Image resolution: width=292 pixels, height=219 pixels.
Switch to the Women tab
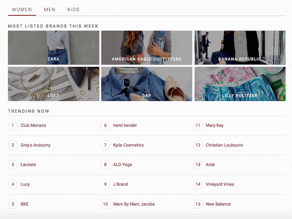[x=22, y=10]
